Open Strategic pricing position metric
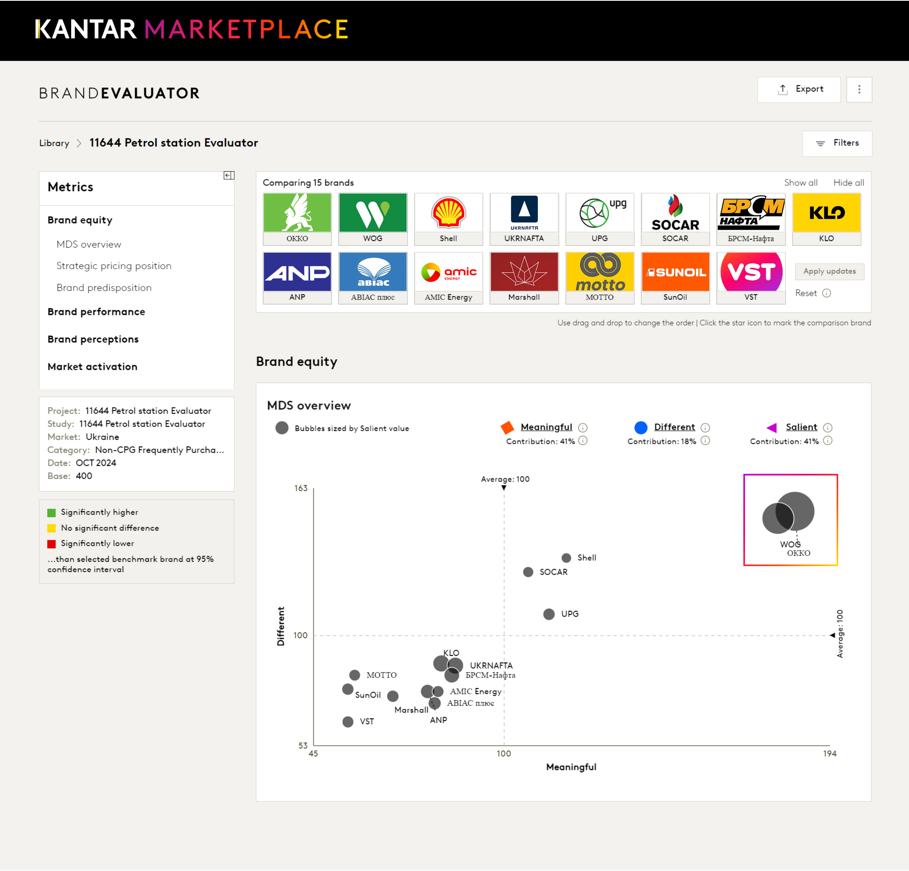The image size is (909, 871). (x=114, y=266)
